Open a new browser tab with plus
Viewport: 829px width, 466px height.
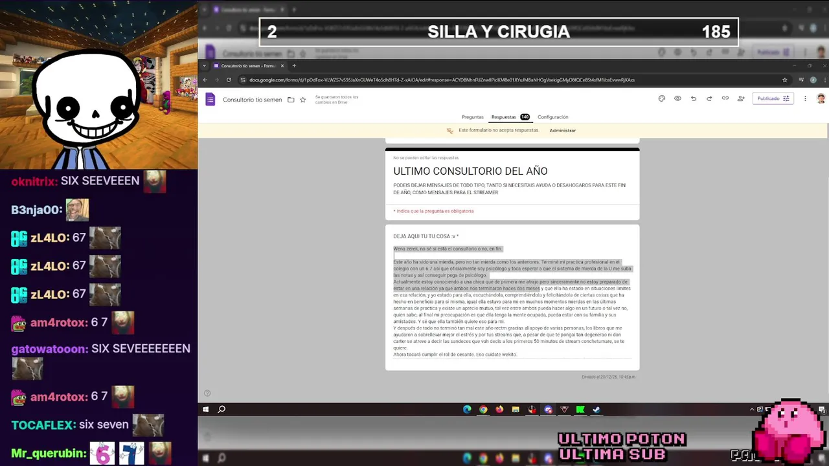click(294, 65)
